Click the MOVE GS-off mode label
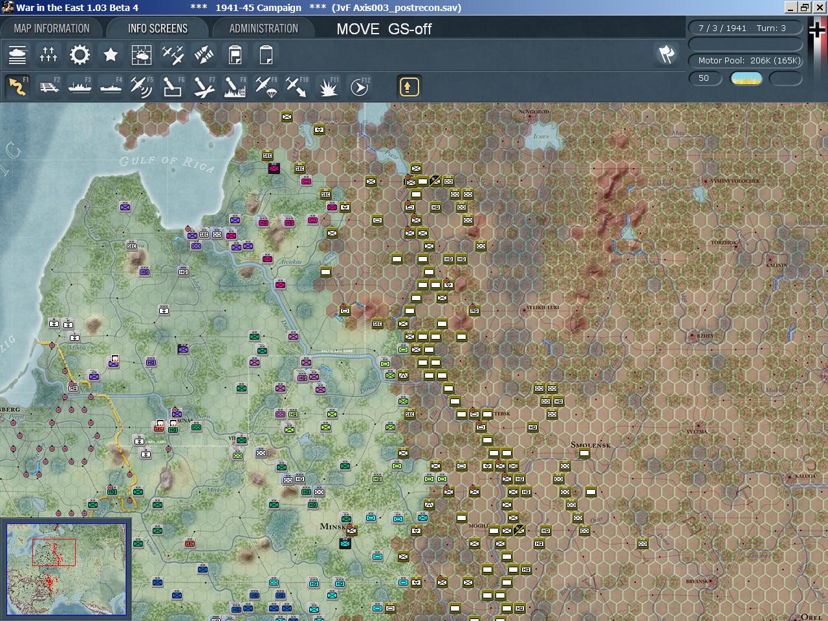 (384, 29)
